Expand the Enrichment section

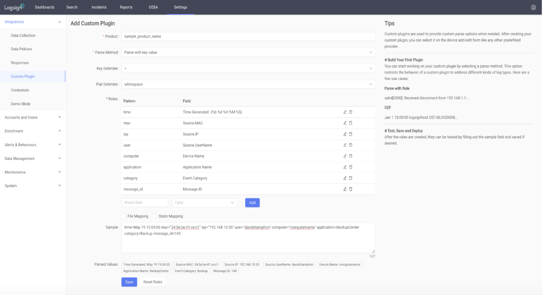(x=32, y=131)
